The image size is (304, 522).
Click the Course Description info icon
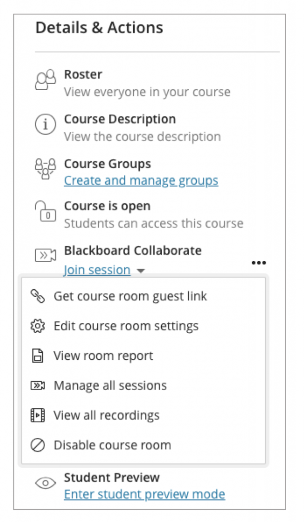(45, 124)
